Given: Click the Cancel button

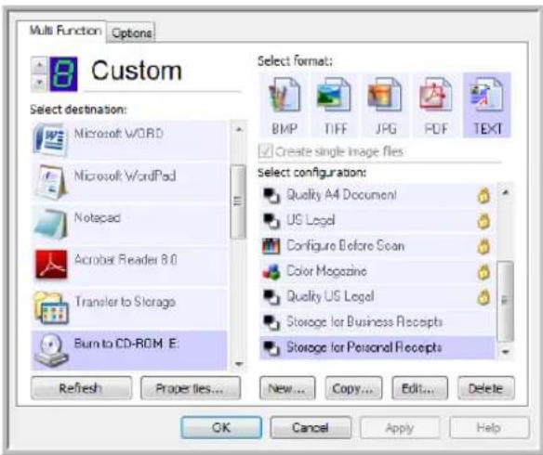Looking at the screenshot, I should tap(311, 427).
